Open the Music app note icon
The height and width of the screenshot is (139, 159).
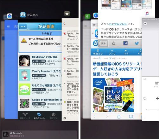(147, 14)
